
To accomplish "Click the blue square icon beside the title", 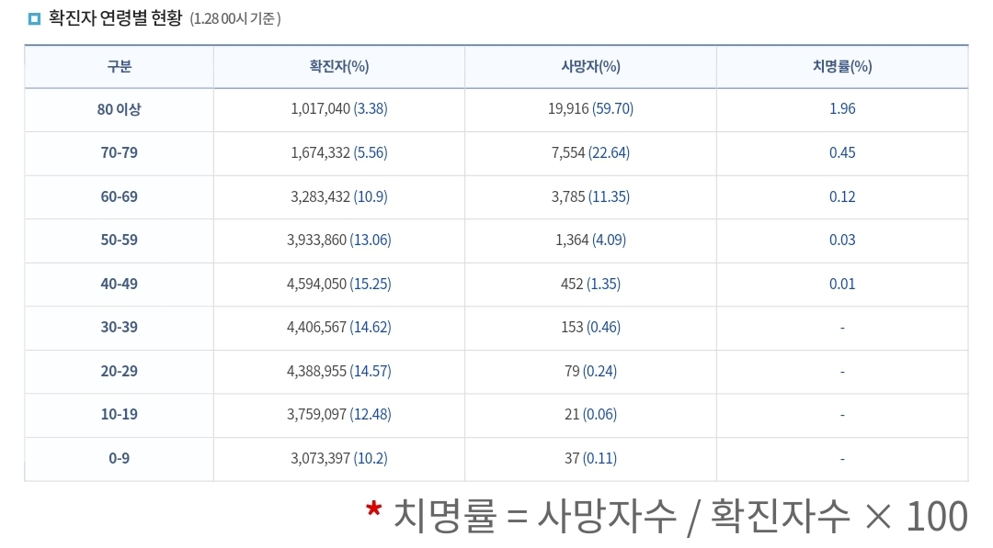I will point(34,19).
